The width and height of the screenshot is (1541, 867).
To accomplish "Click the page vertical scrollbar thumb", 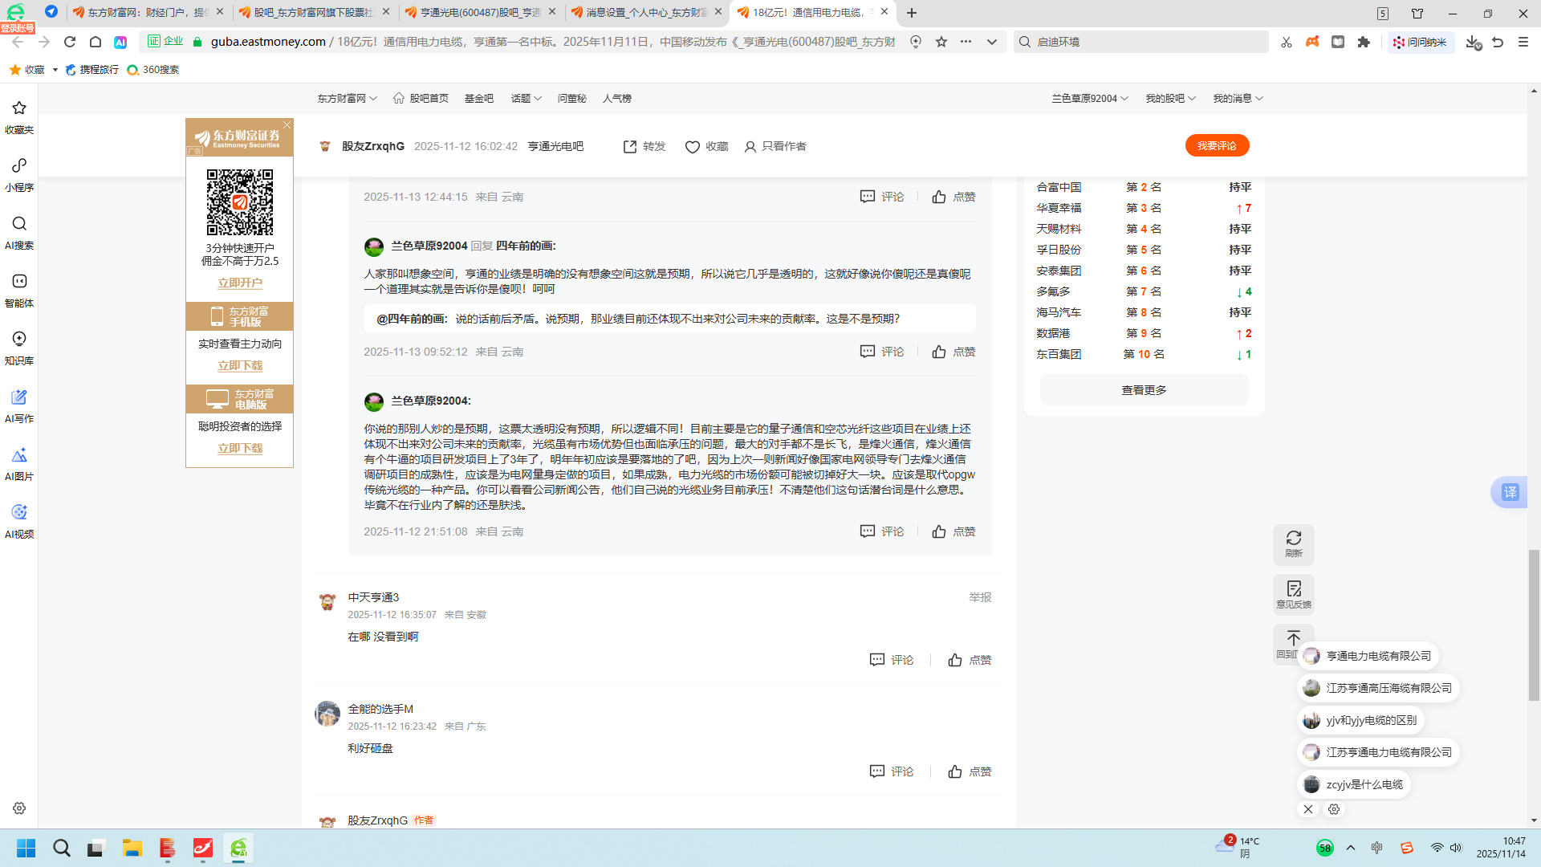I will pos(1534,626).
